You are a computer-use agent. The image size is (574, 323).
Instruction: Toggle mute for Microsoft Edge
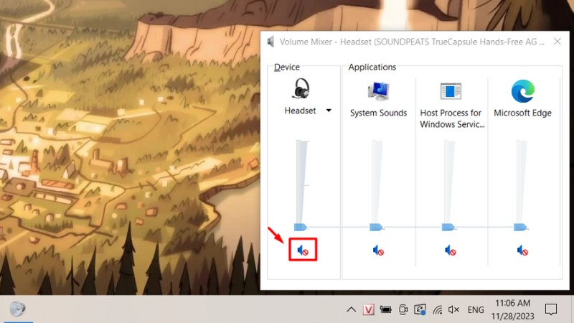pyautogui.click(x=522, y=251)
